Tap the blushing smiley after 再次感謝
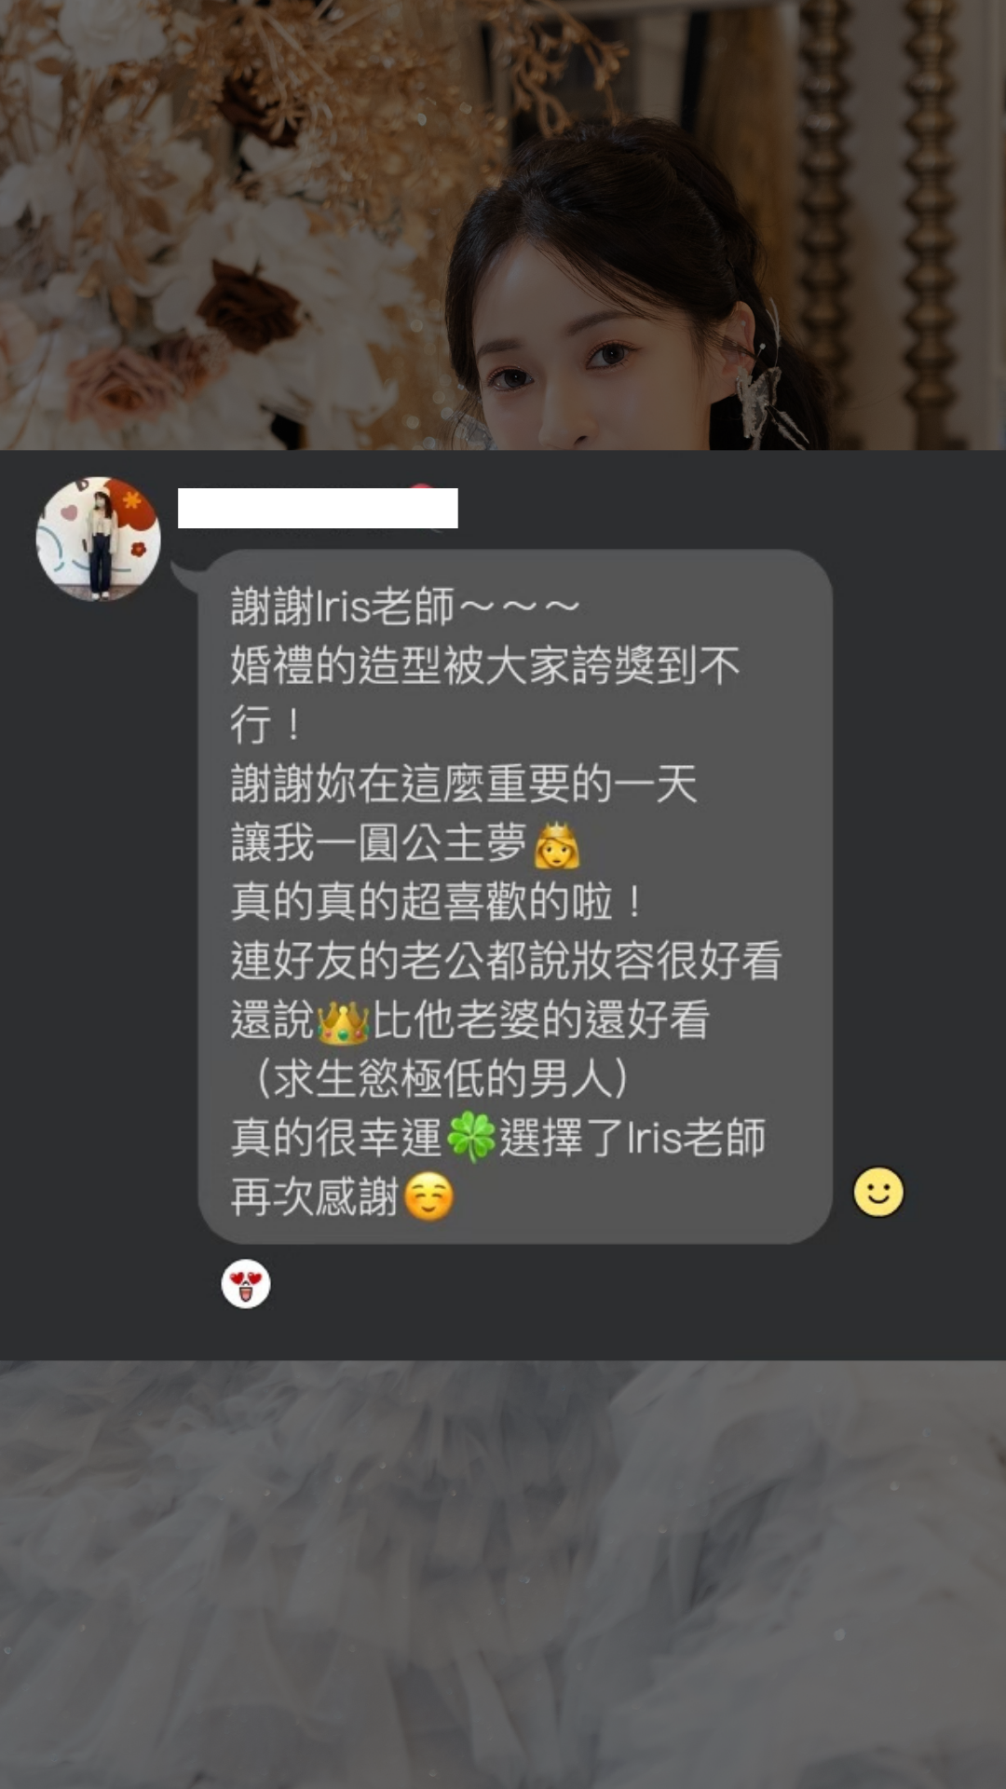 [x=428, y=1196]
